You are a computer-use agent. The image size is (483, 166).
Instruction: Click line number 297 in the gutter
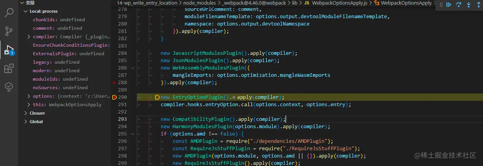pos(123,149)
